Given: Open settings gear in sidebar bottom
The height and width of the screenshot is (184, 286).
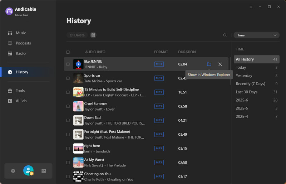Looking at the screenshot, I should click(13, 171).
